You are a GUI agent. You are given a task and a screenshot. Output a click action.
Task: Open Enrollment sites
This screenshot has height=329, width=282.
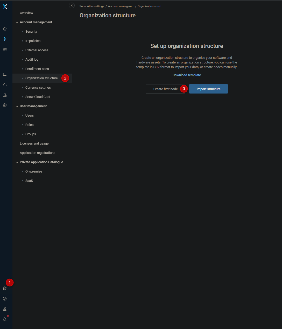coord(37,69)
